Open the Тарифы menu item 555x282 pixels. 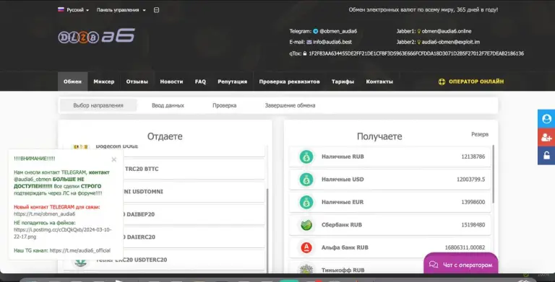click(x=343, y=81)
